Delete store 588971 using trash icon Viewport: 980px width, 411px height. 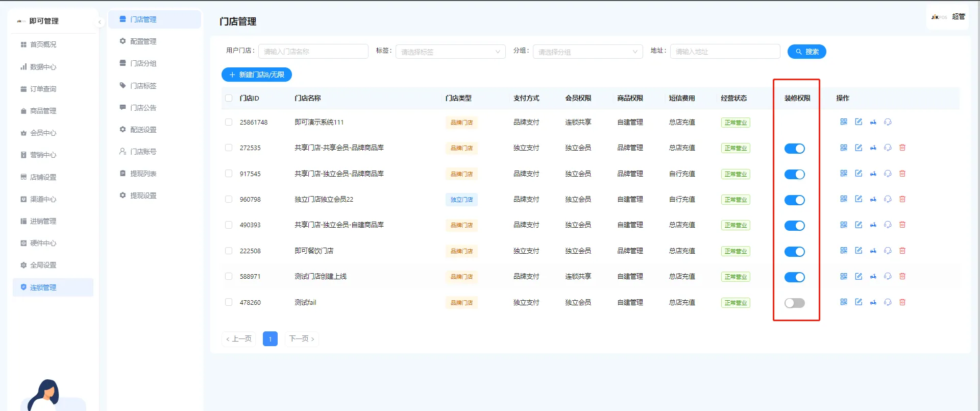tap(902, 276)
